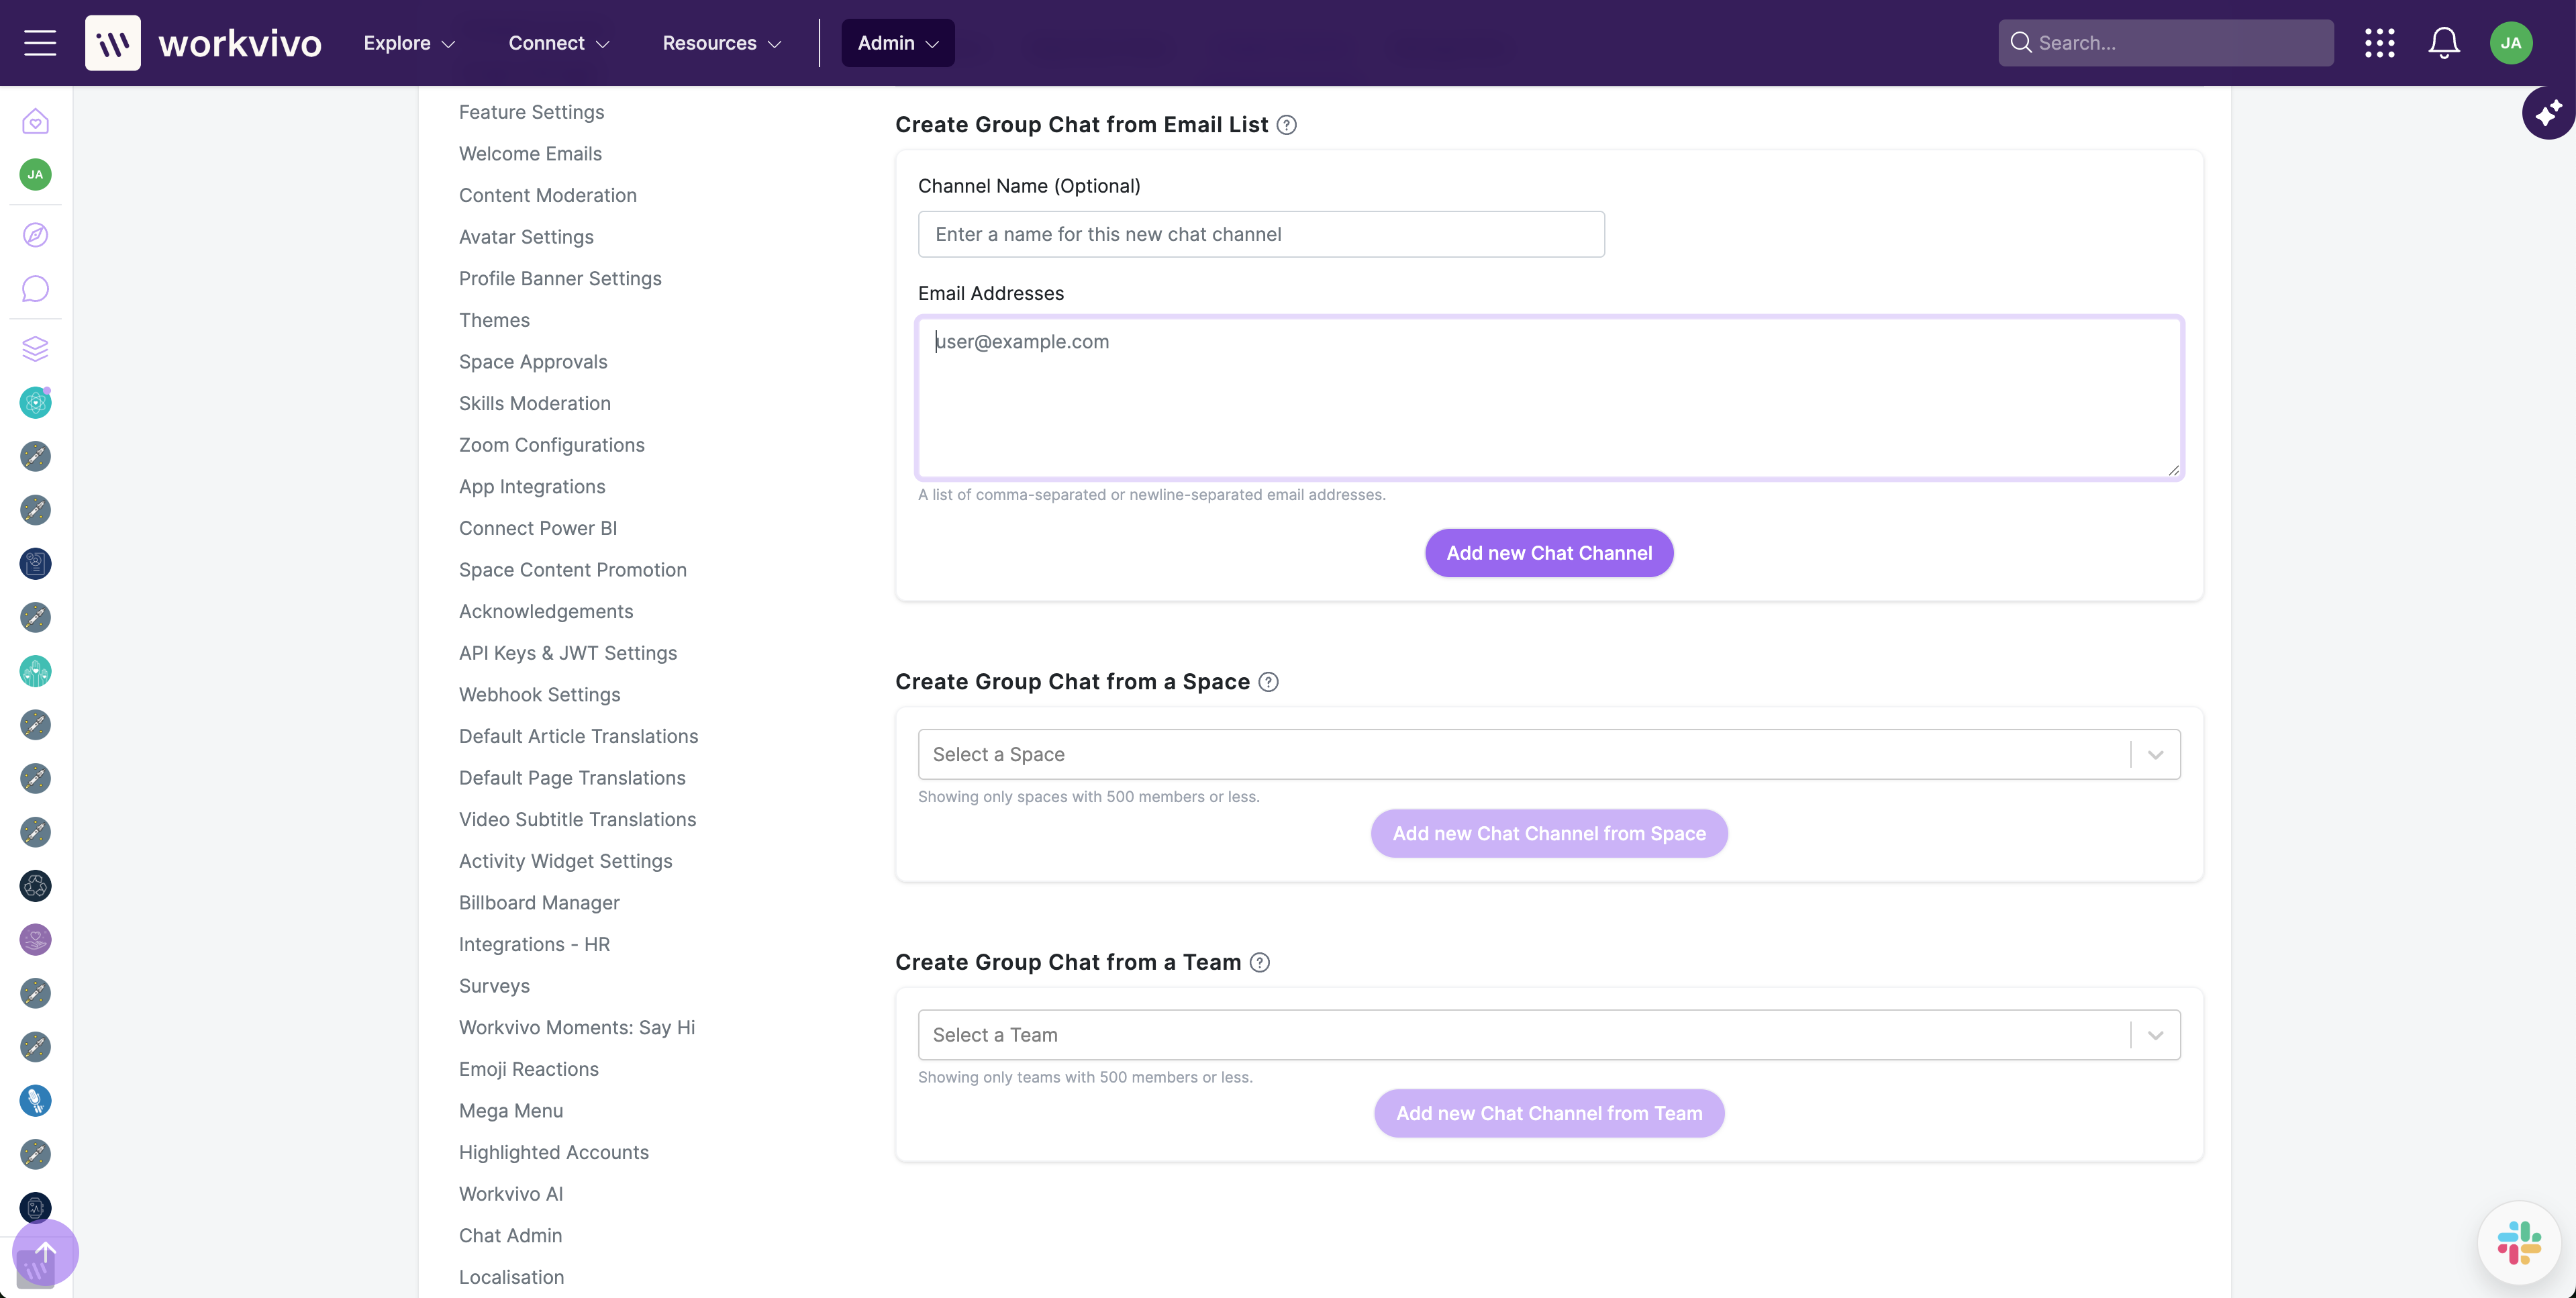Image resolution: width=2576 pixels, height=1298 pixels.
Task: Expand the Resources menu
Action: tap(722, 43)
